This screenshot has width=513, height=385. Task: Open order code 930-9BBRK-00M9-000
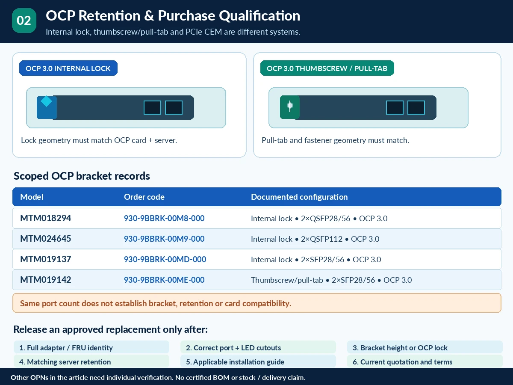click(164, 239)
